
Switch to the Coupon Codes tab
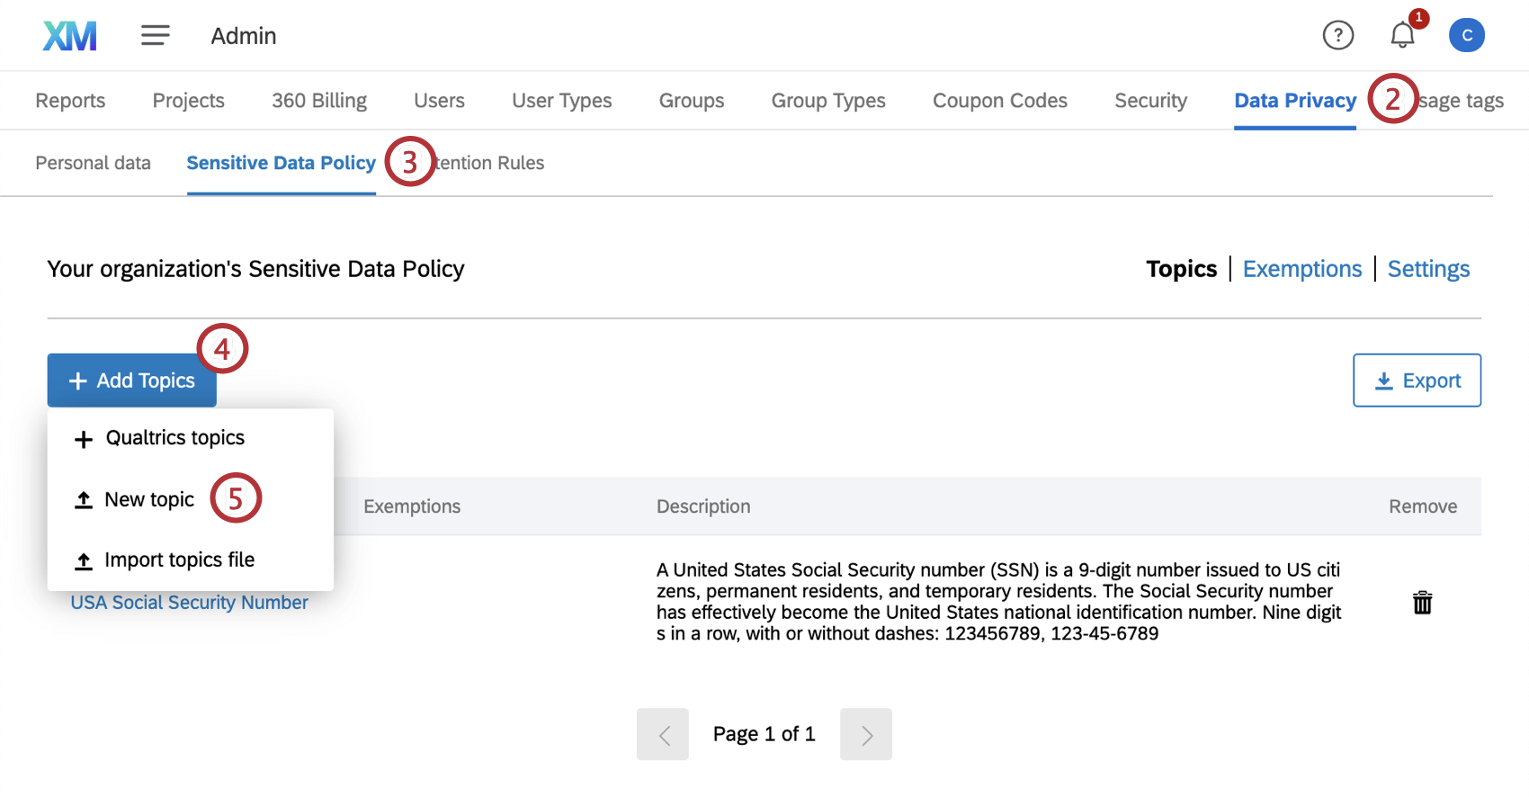point(999,101)
